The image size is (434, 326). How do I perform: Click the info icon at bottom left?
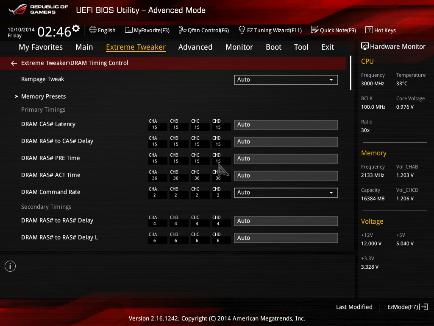[10, 267]
